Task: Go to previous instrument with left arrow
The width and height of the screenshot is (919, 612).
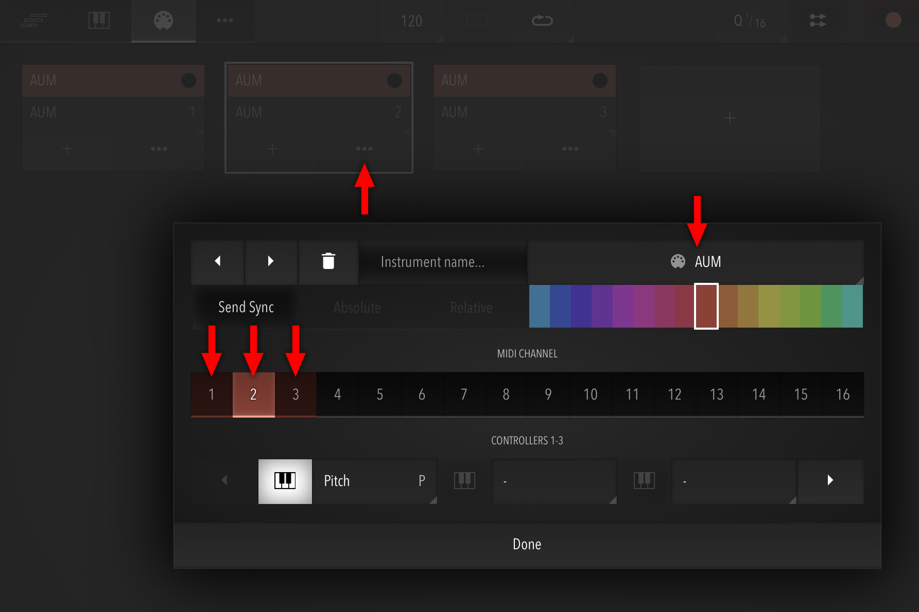Action: click(218, 261)
